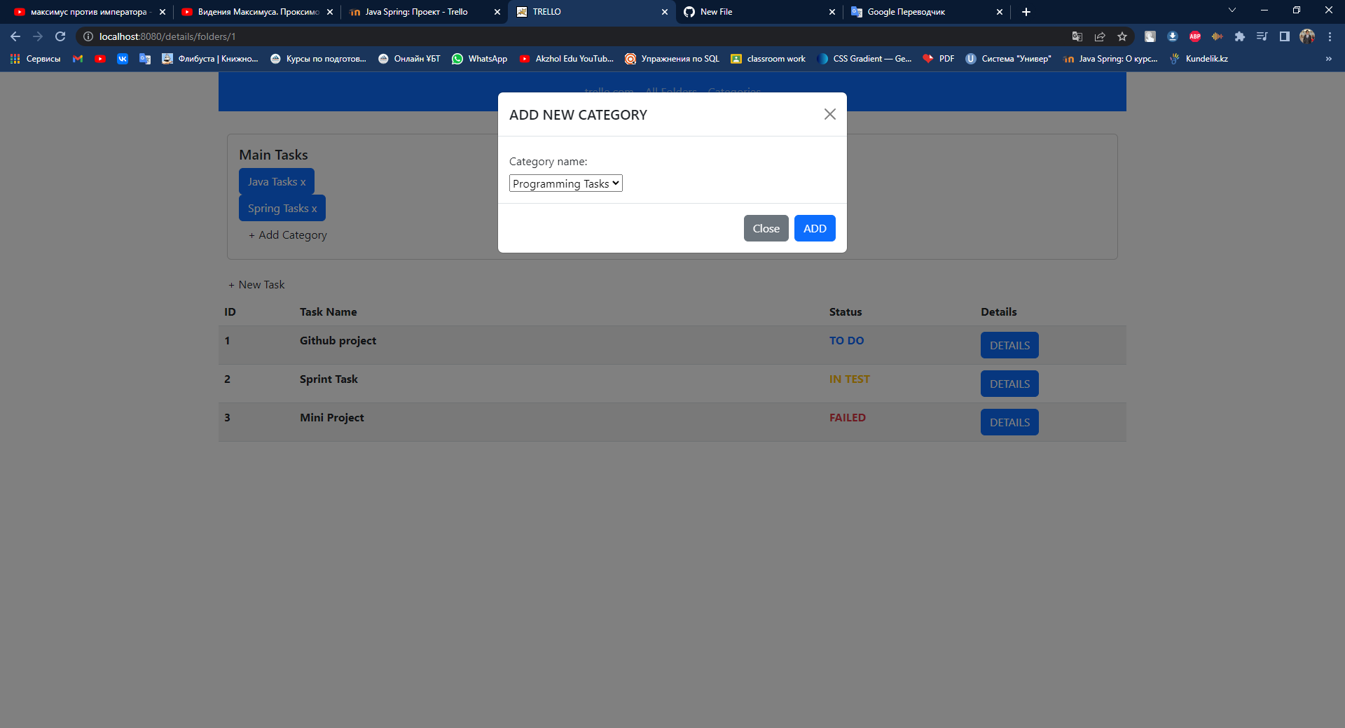The width and height of the screenshot is (1345, 728).
Task: Switch to Google Переводчик tab
Action: click(x=926, y=12)
